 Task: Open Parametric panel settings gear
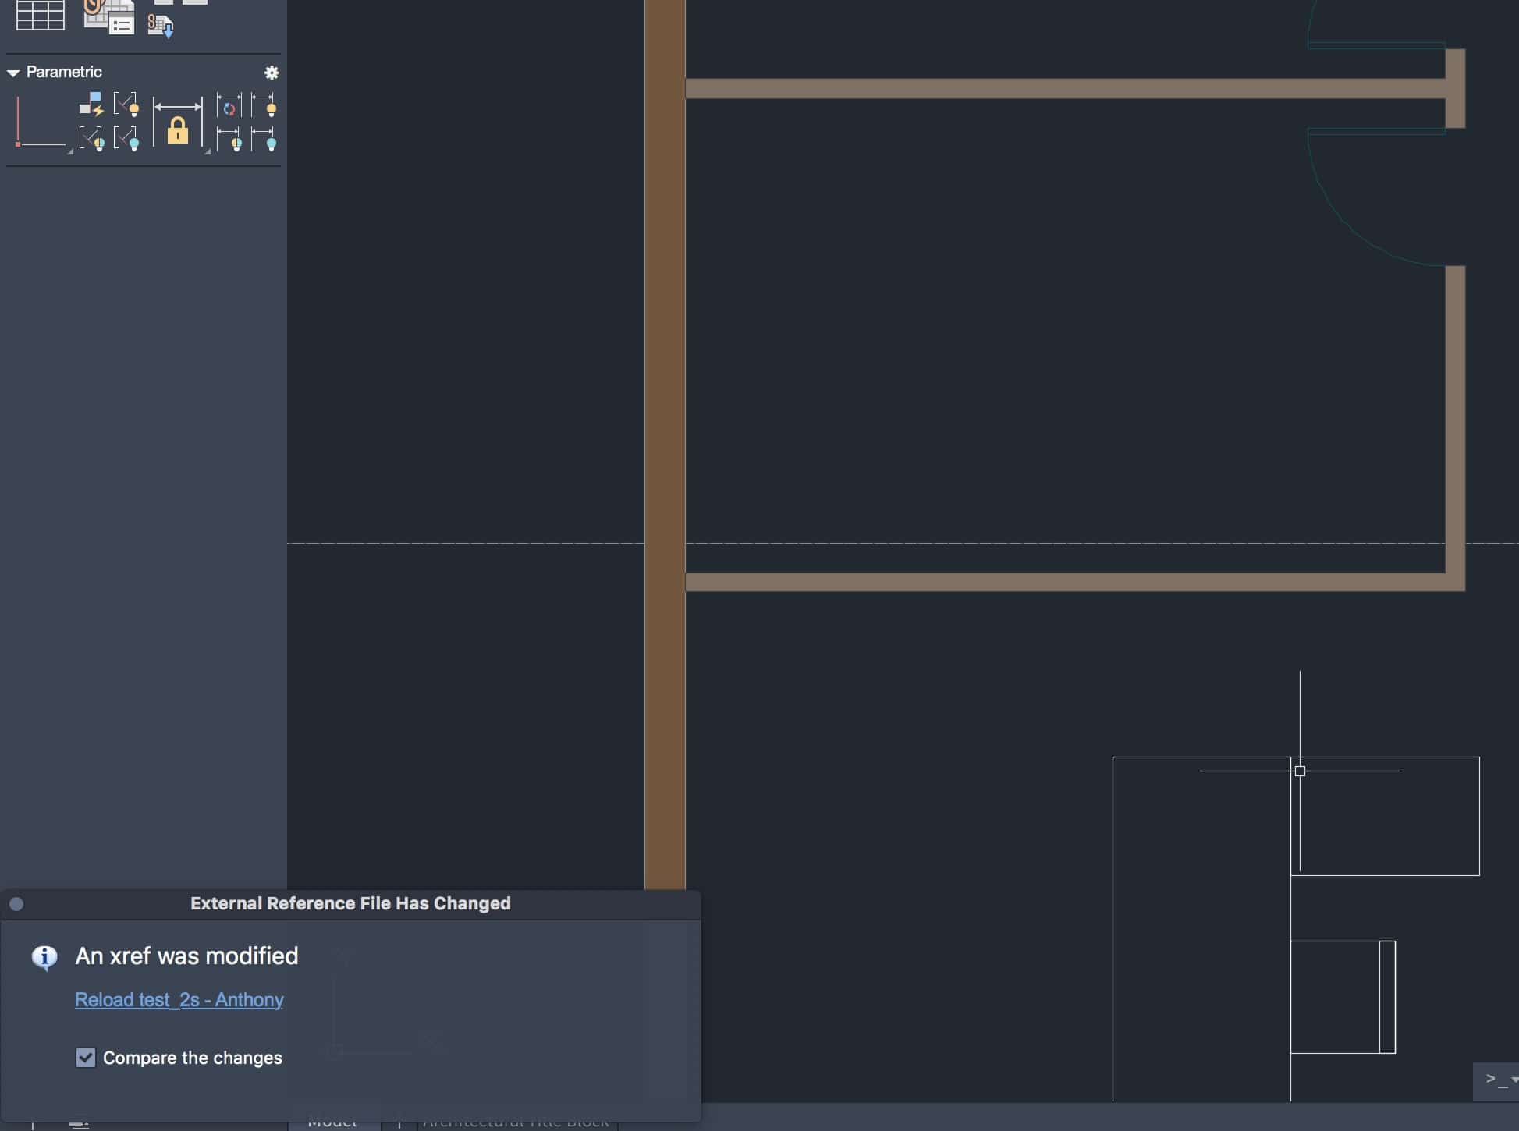pos(272,73)
